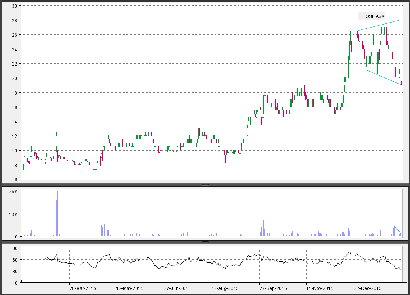Click the cyan trendline on the volume pane
Viewport: 410px width, 295px height.
pyautogui.click(x=397, y=229)
